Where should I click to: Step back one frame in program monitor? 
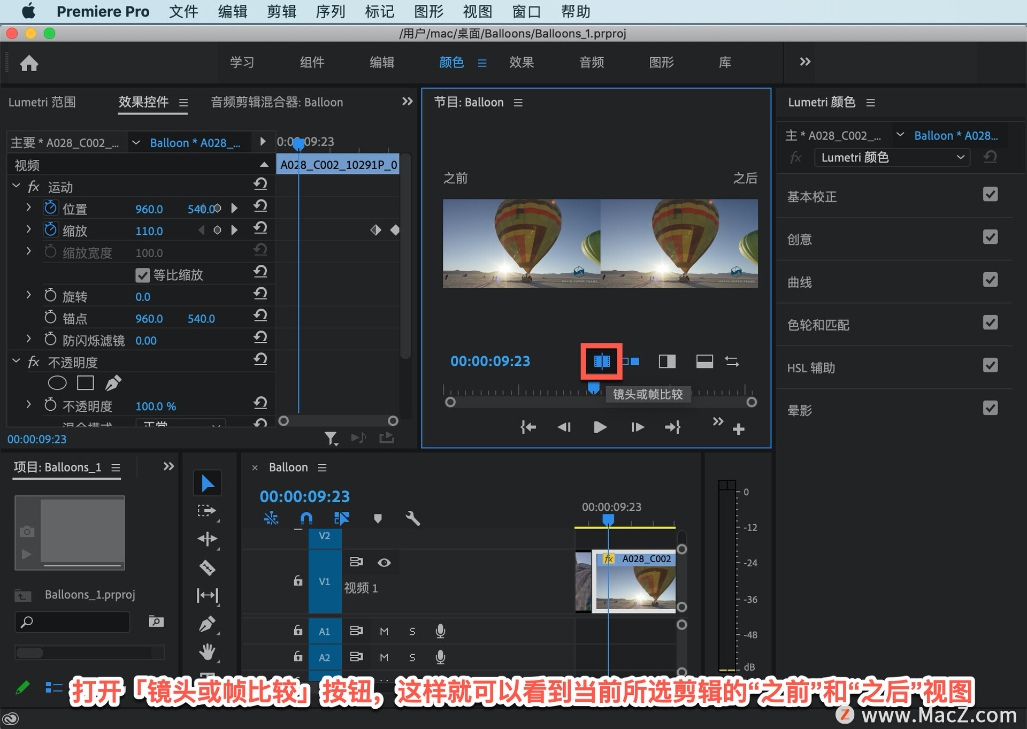(x=564, y=427)
